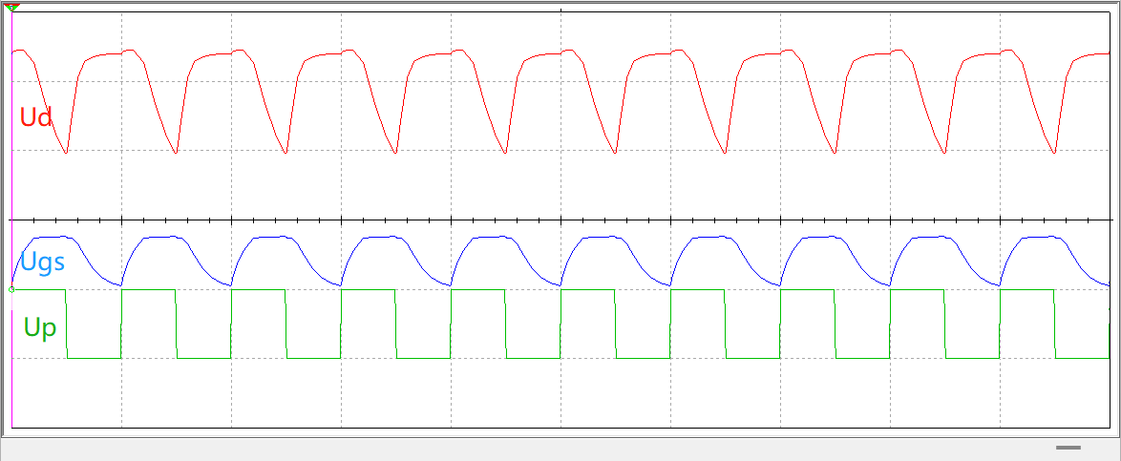Click the middle of the horizontal ticked time axis
The height and width of the screenshot is (461, 1121).
(x=560, y=220)
